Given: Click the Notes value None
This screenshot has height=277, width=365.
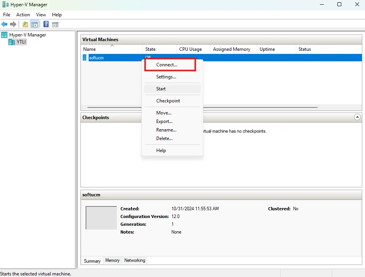Looking at the screenshot, I should (176, 232).
